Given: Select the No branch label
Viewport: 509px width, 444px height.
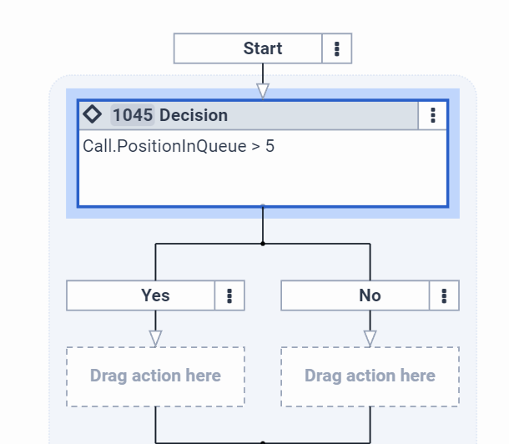Looking at the screenshot, I should pyautogui.click(x=370, y=295).
